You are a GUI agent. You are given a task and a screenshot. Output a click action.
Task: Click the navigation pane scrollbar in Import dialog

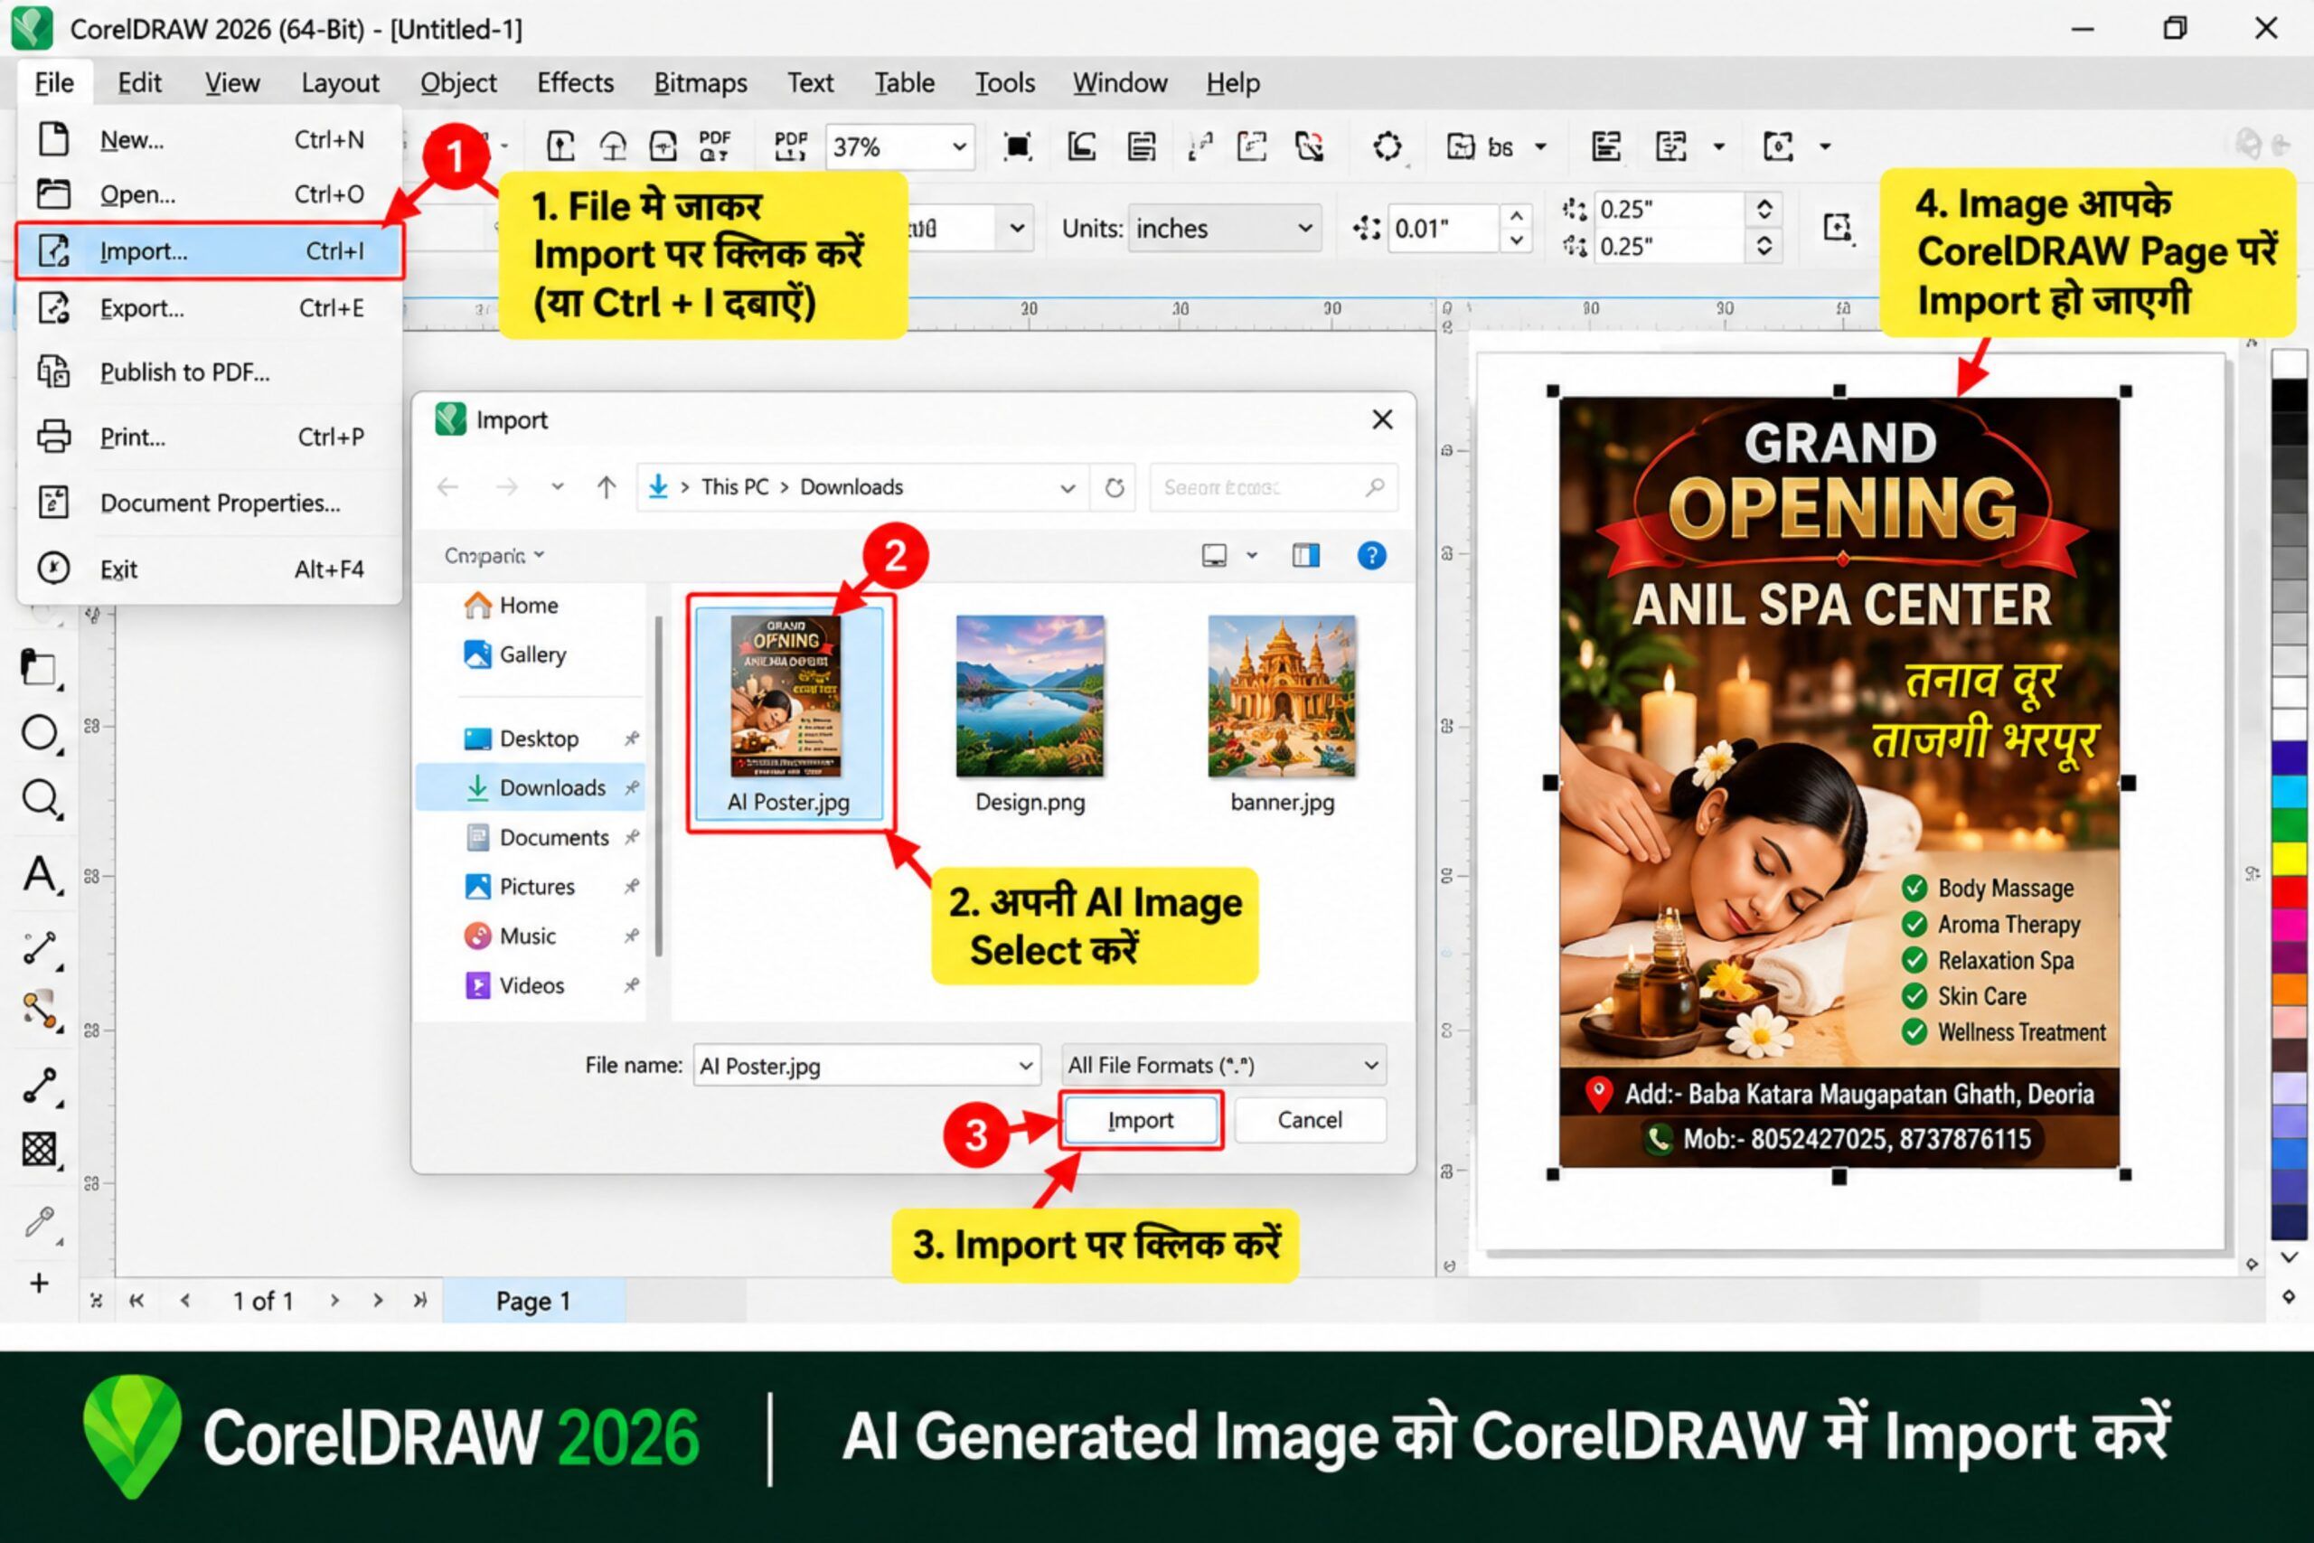(x=658, y=785)
